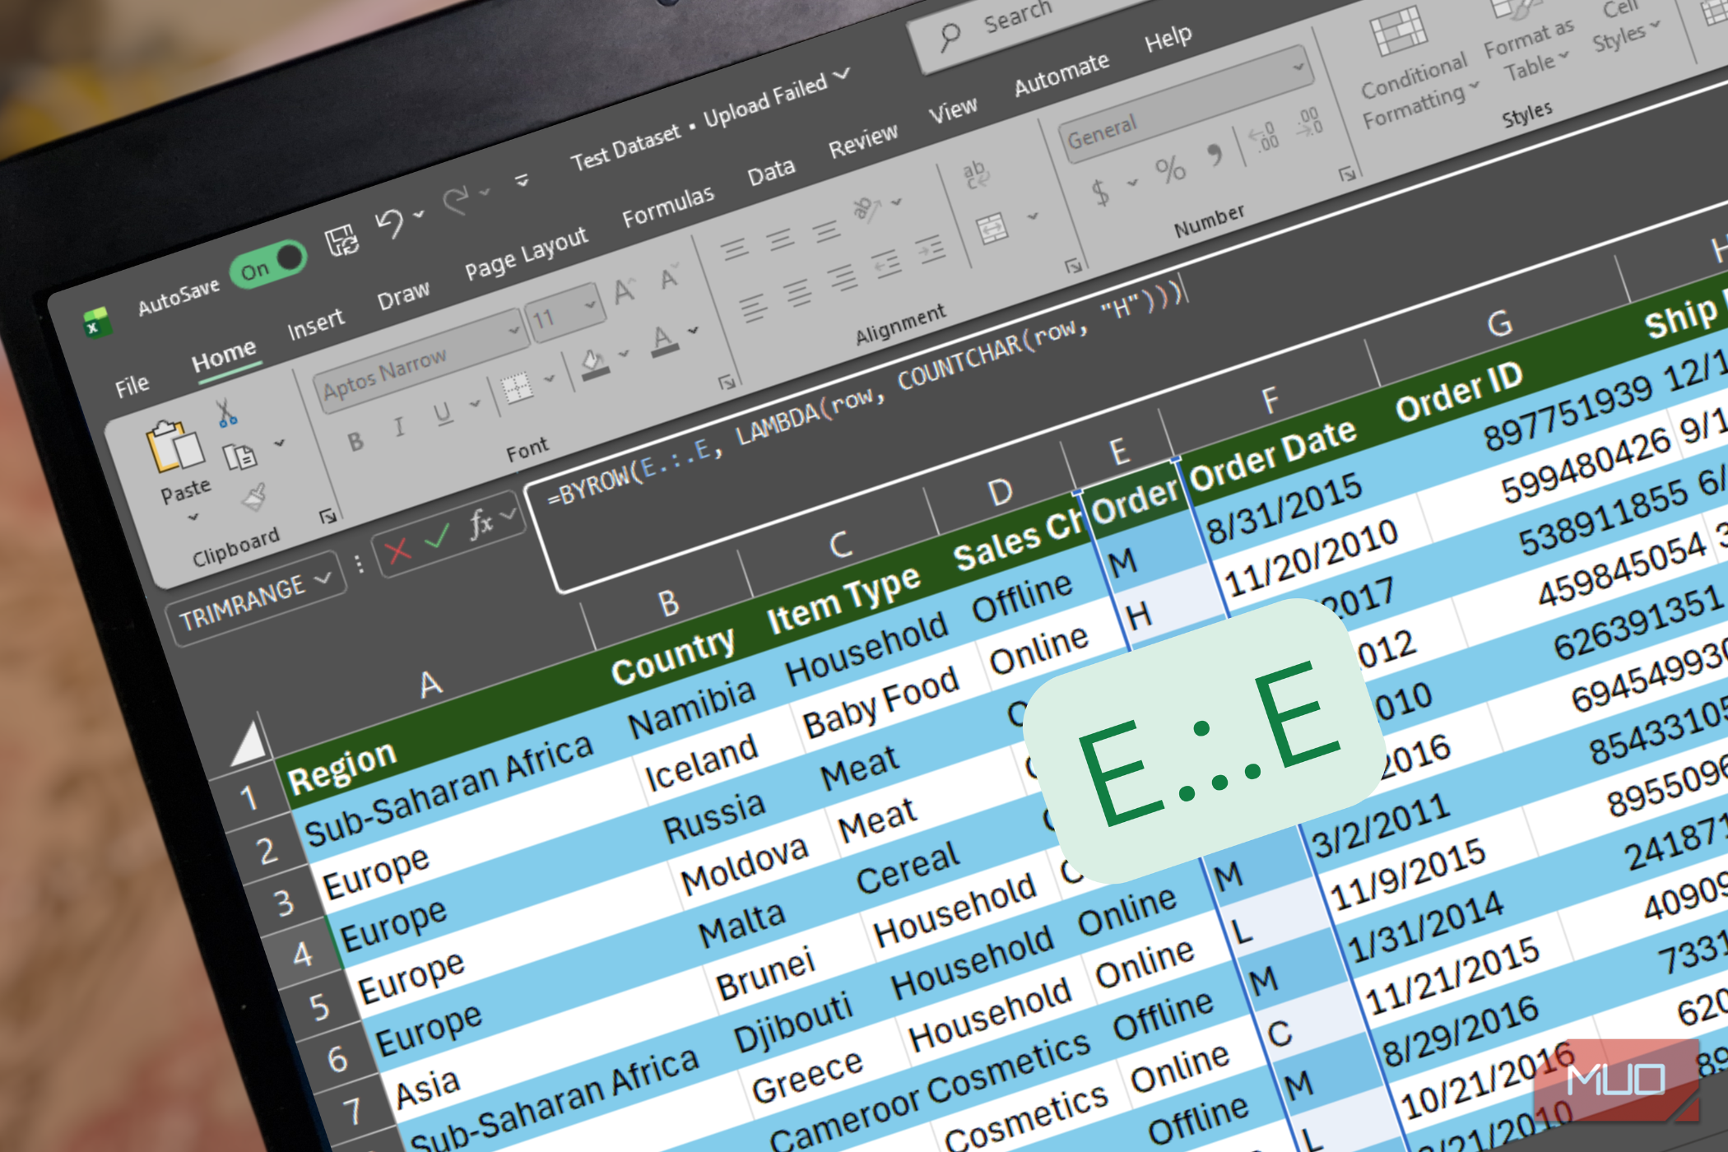Click the Accounting dollar format icon
The width and height of the screenshot is (1728, 1152).
coord(1099,193)
